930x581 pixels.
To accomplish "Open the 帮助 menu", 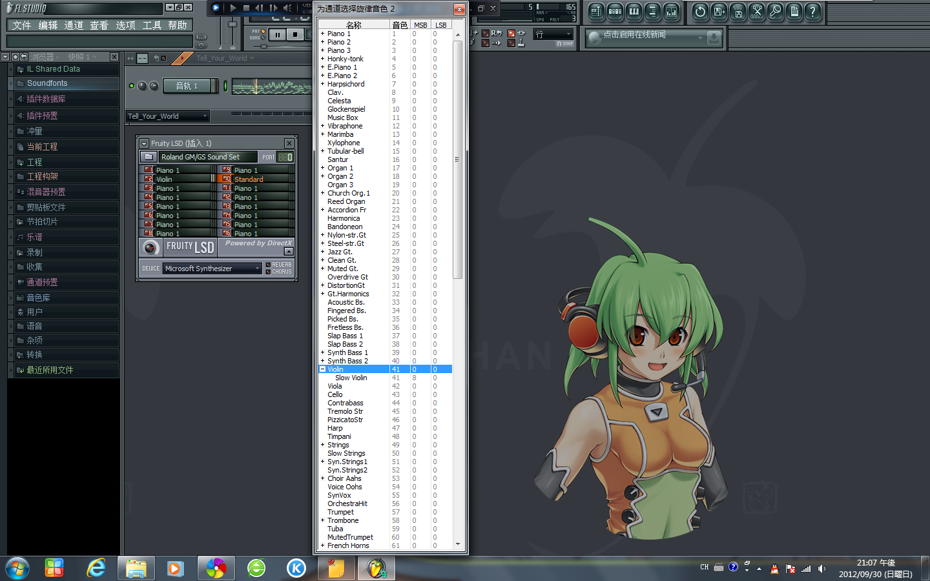I will coord(178,25).
